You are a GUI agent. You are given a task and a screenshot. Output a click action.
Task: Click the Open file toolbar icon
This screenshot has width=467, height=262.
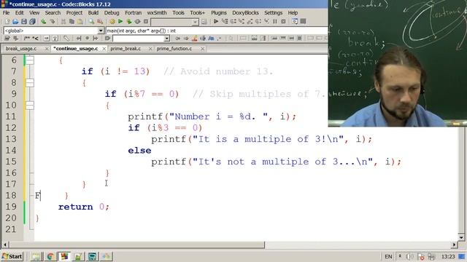15,21
